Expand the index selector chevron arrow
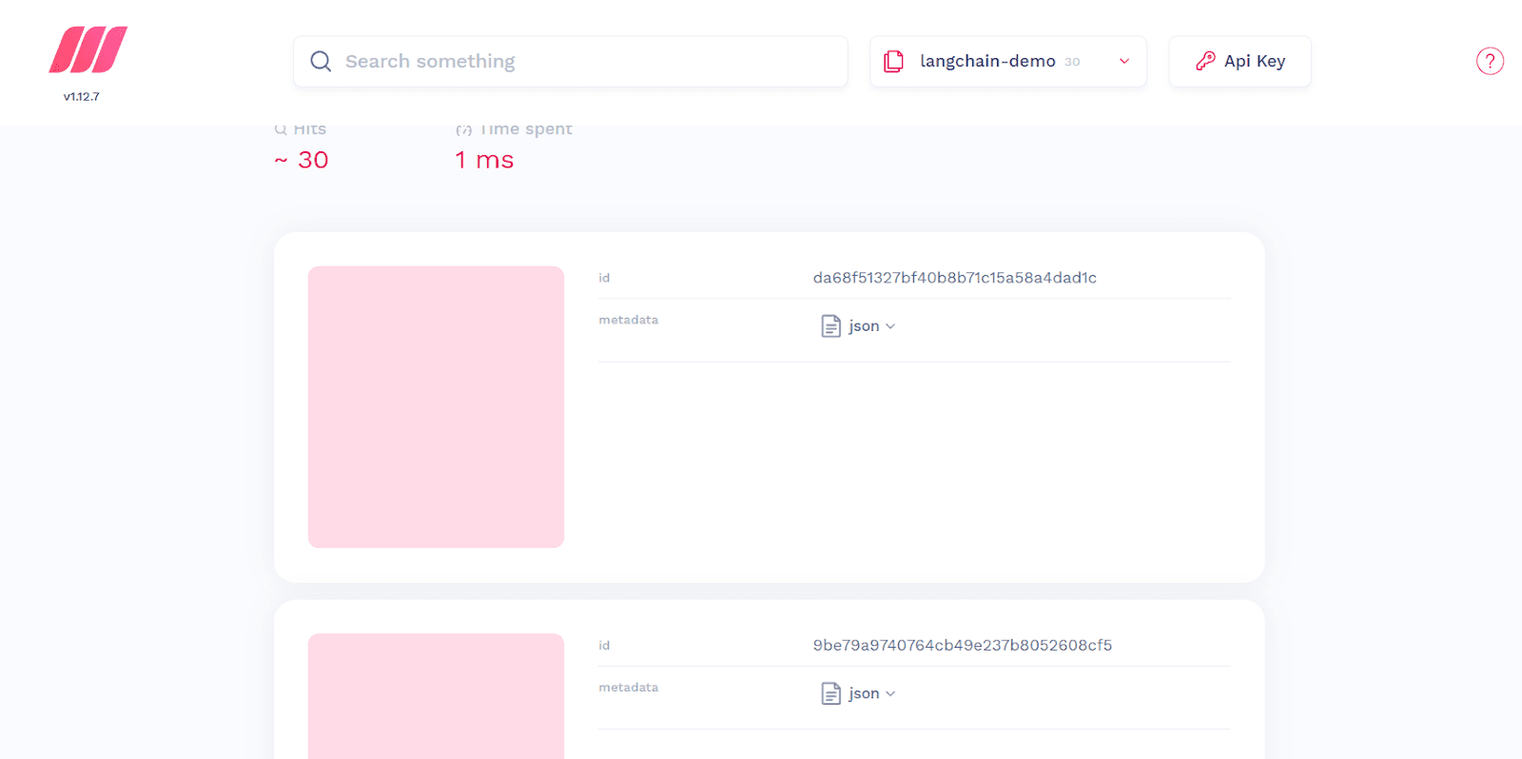This screenshot has height=759, width=1522. tap(1124, 62)
